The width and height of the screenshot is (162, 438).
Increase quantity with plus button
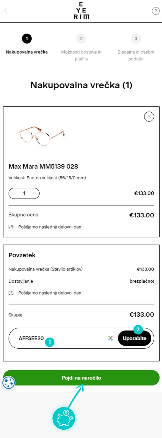[33, 193]
